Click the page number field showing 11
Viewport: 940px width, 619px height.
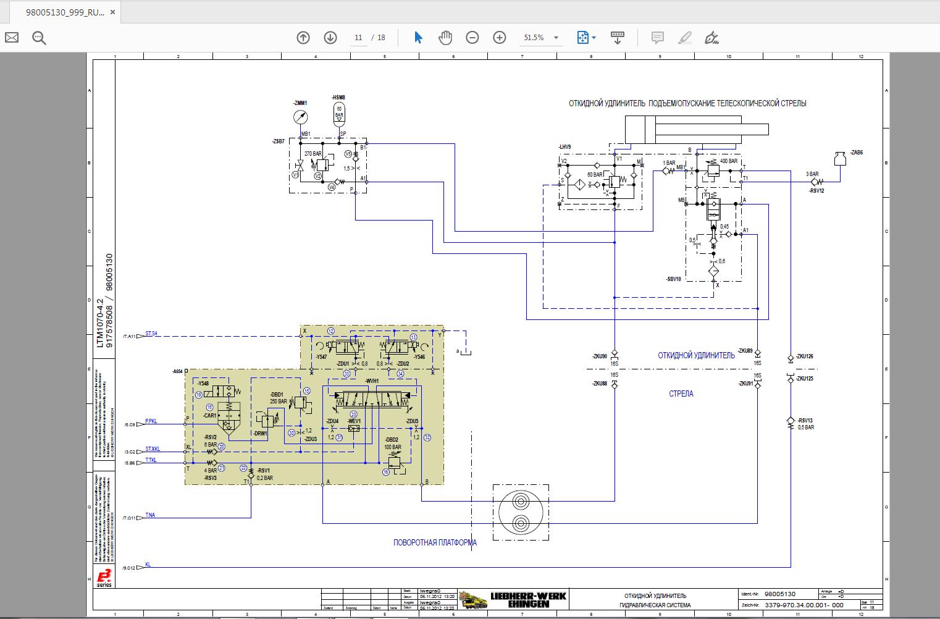358,38
